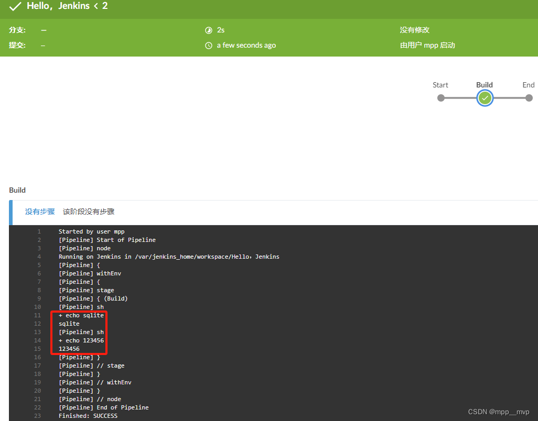Select the Build stage node checkmark
The height and width of the screenshot is (421, 538).
point(485,98)
